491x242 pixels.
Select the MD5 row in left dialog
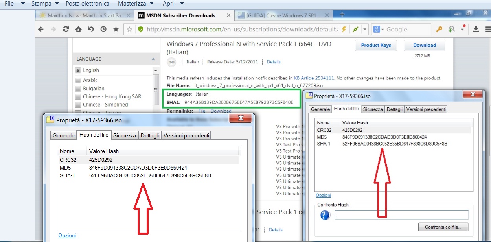(x=148, y=168)
